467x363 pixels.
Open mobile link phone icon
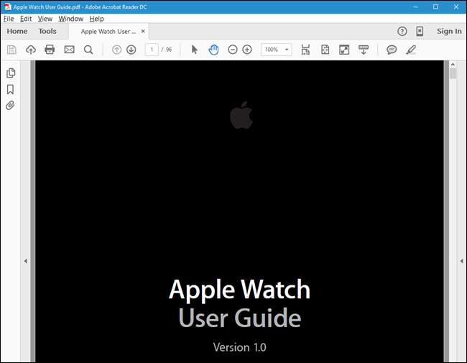coord(420,31)
